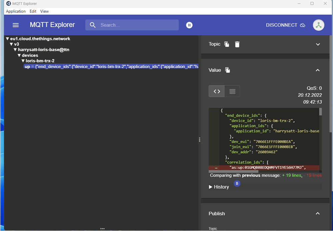The image size is (333, 231).
Task: Switch to code diff view button
Action: (x=217, y=91)
